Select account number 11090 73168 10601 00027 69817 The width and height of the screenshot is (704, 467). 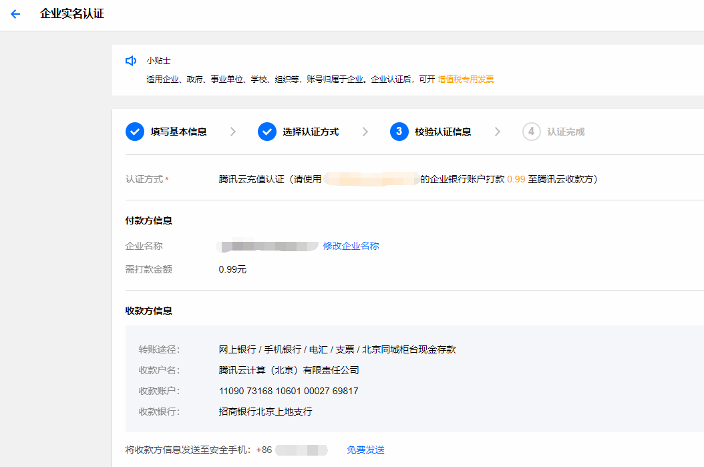point(289,391)
